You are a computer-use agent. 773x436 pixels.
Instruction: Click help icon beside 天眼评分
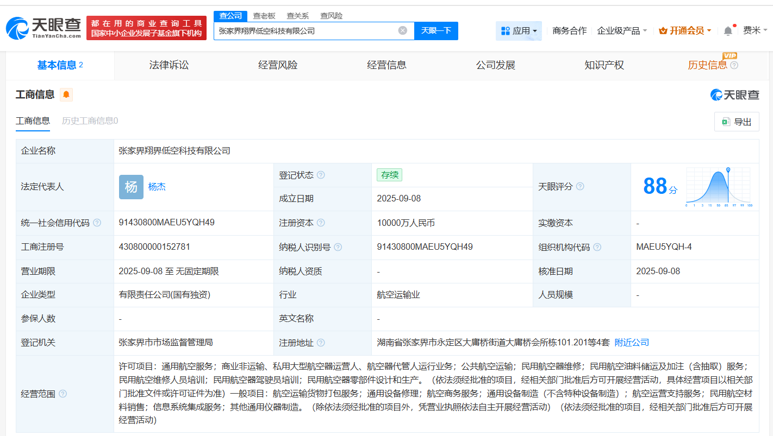[x=580, y=187]
